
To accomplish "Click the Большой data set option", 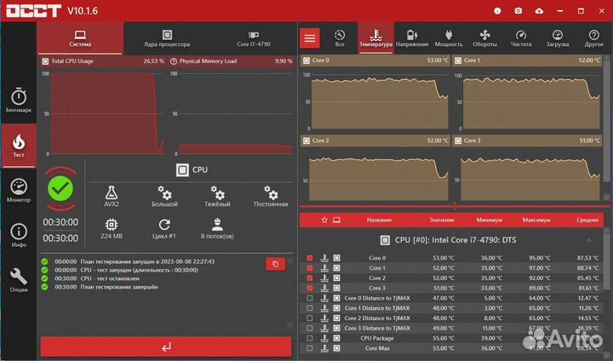I will tap(164, 197).
